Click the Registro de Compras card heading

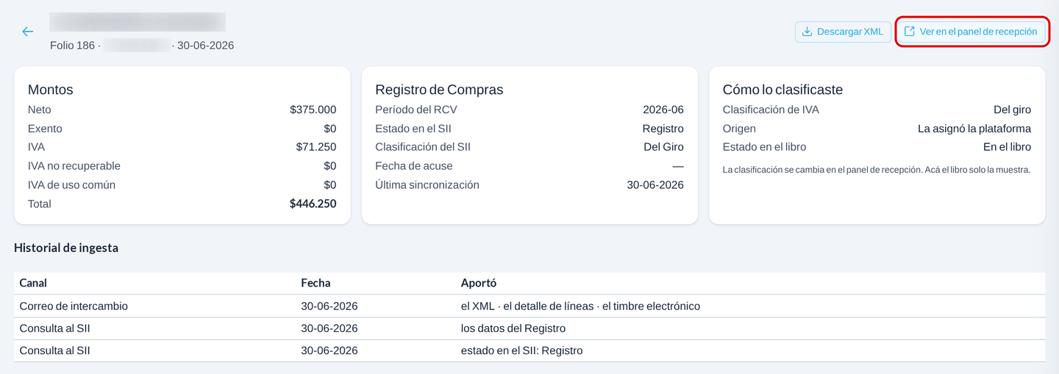tap(439, 90)
